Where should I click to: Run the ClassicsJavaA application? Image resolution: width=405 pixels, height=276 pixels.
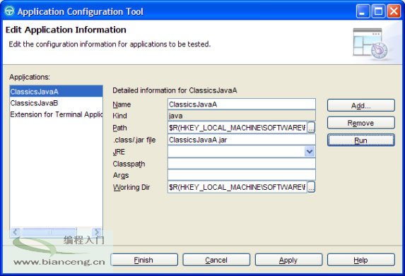(x=361, y=140)
